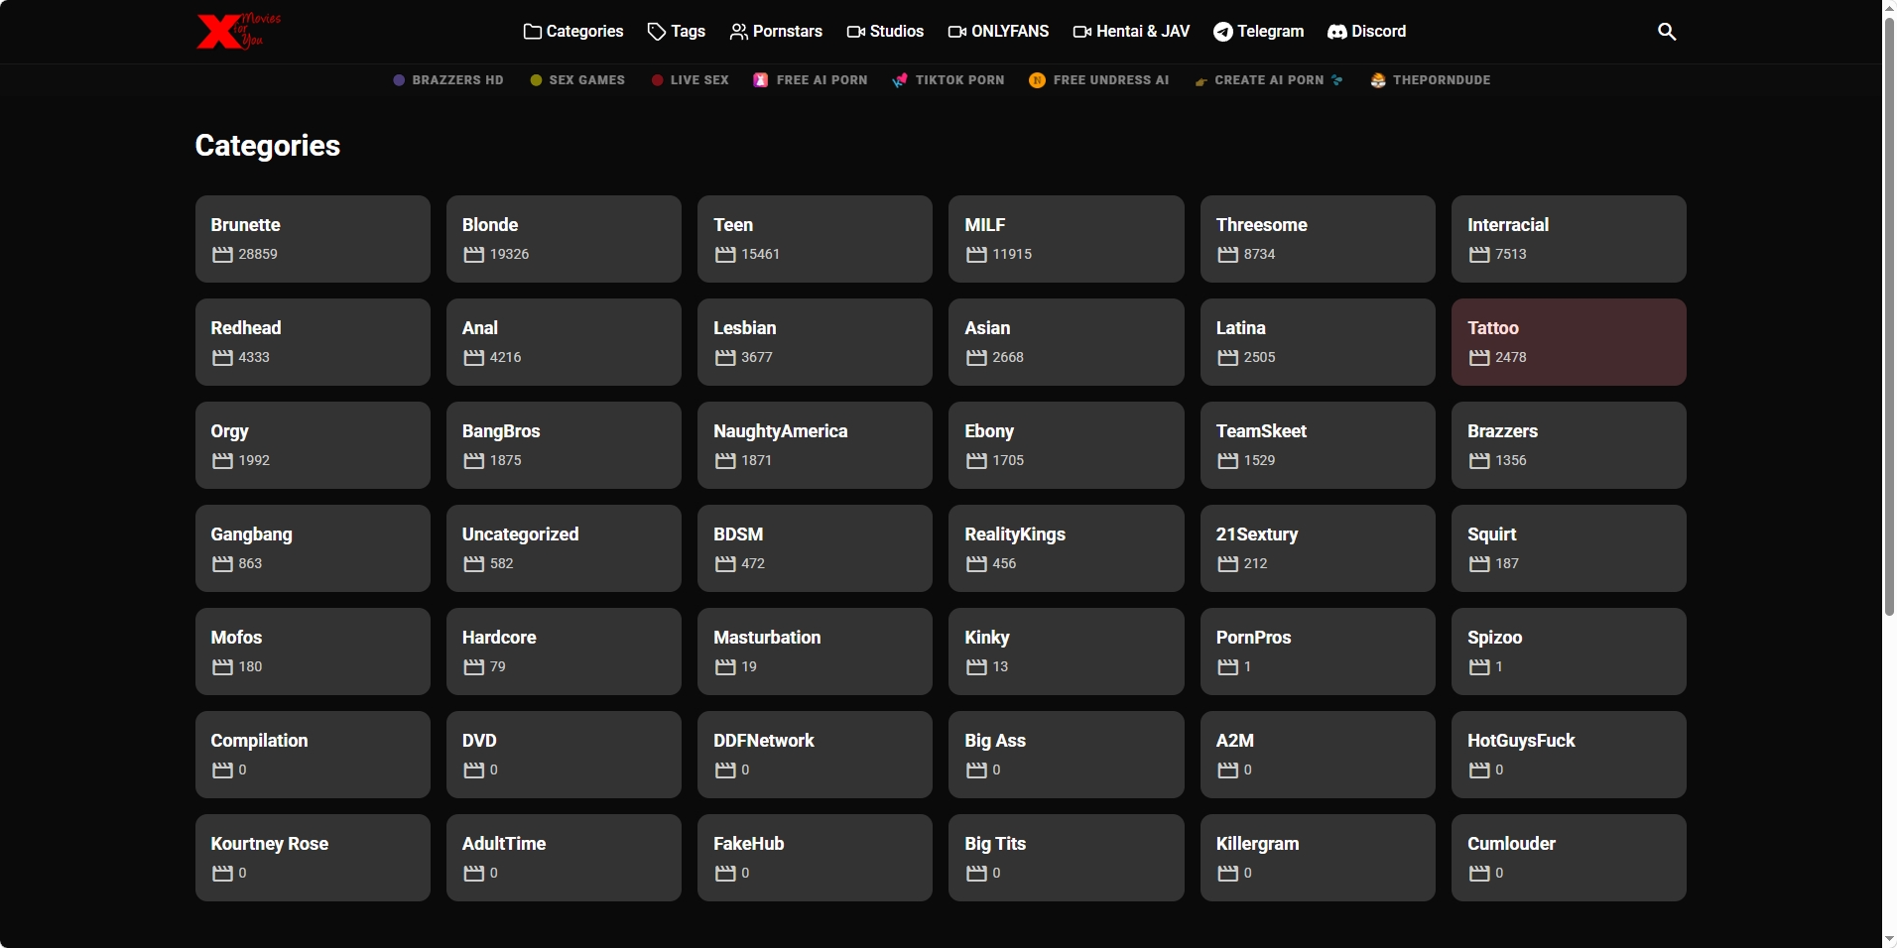Click the Kinky card title
Screen dimensions: 1897x948
coord(987,638)
